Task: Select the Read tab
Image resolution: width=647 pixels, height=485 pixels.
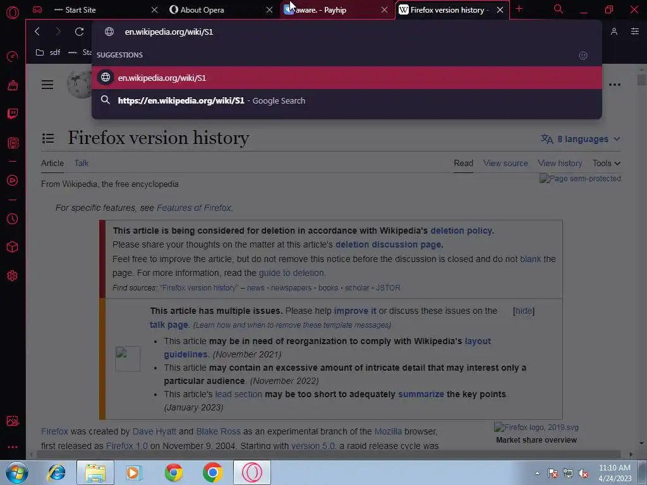Action: tap(463, 164)
